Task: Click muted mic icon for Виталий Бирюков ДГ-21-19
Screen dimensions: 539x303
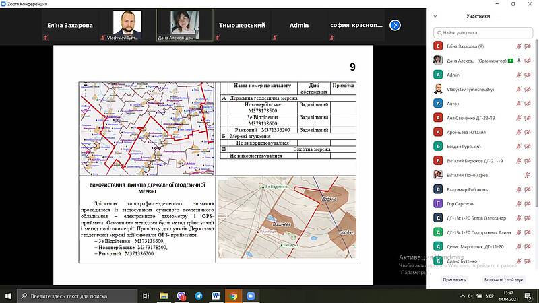Action: point(519,161)
